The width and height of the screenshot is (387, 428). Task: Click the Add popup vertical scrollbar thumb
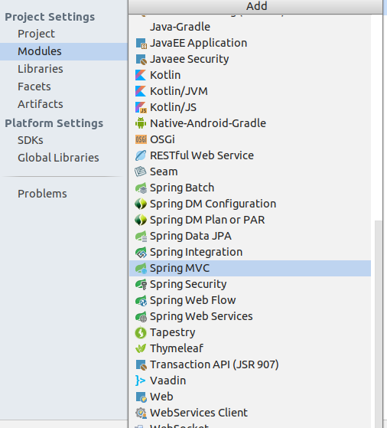tap(379, 325)
